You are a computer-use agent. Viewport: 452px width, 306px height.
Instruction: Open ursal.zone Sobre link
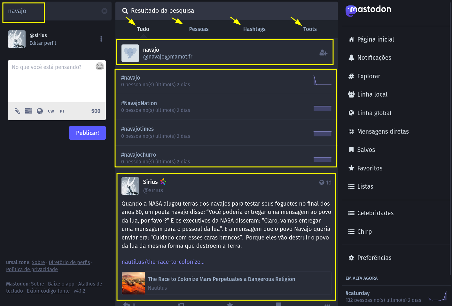[x=38, y=263]
